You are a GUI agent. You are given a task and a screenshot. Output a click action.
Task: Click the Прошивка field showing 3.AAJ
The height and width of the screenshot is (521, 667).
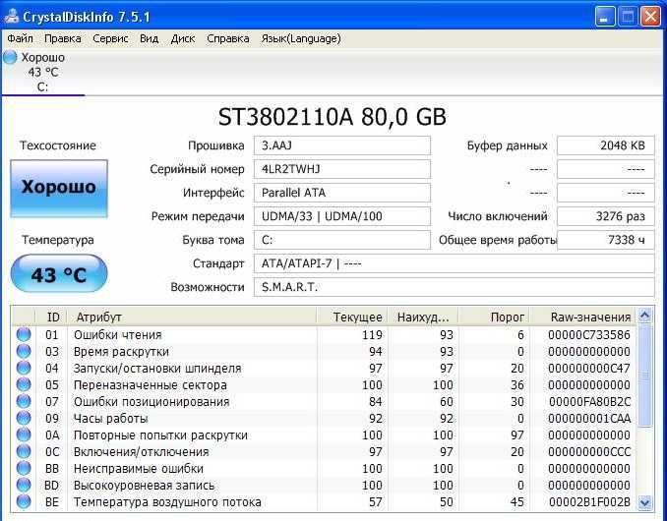[x=342, y=145]
